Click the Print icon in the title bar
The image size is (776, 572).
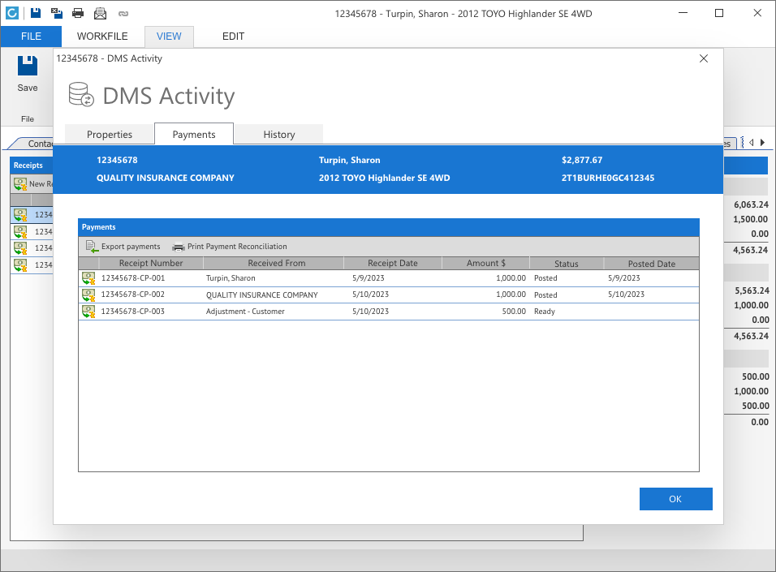tap(78, 13)
